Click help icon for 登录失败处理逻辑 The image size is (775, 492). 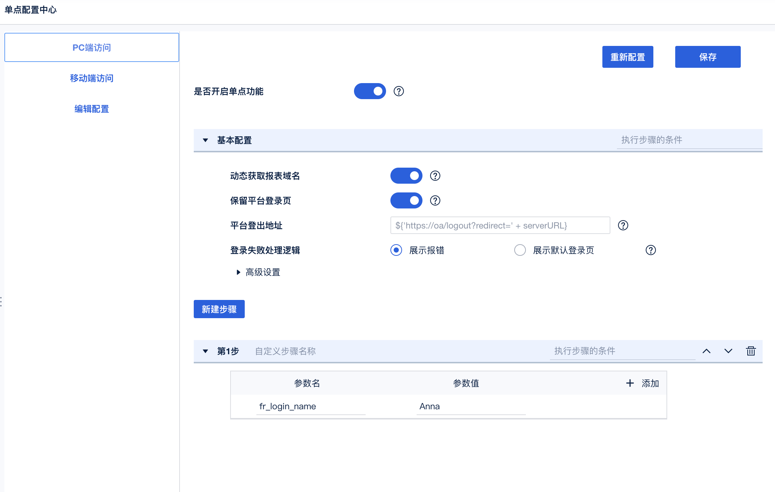point(651,250)
